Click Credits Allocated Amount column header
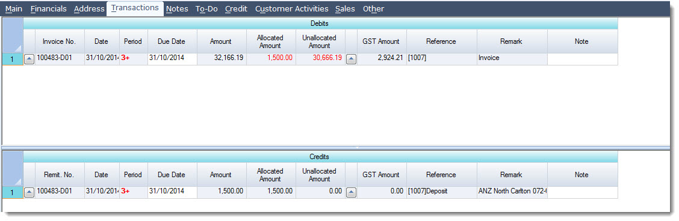 click(271, 175)
